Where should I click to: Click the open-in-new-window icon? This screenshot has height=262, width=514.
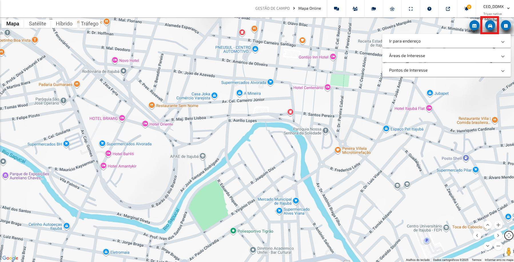pos(448,9)
